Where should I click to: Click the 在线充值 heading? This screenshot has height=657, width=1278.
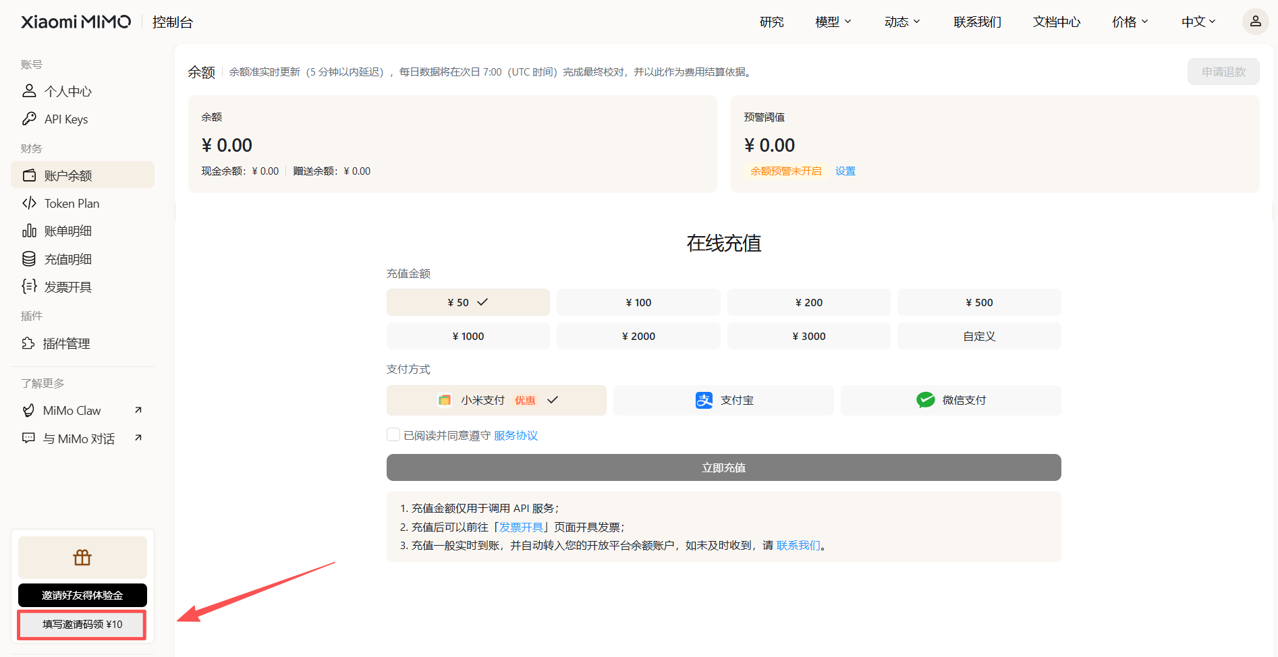point(723,243)
